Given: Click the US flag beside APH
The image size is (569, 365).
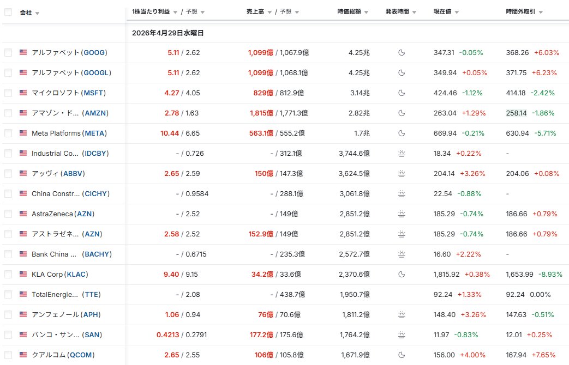Looking at the screenshot, I should click(23, 314).
